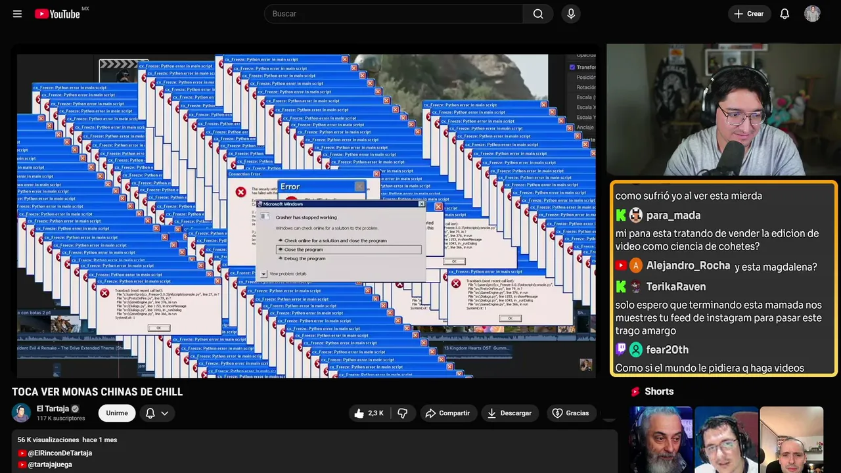Viewport: 841px width, 473px height.
Task: Share the video via Compartir
Action: (x=447, y=413)
